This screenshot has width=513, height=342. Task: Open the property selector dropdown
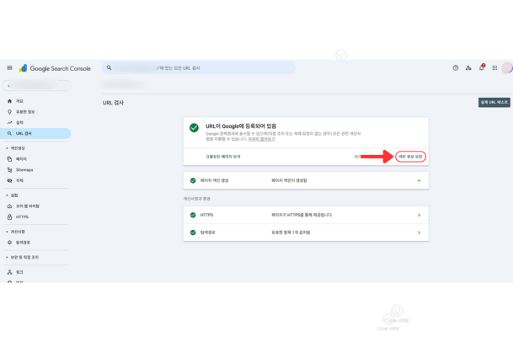click(x=36, y=85)
